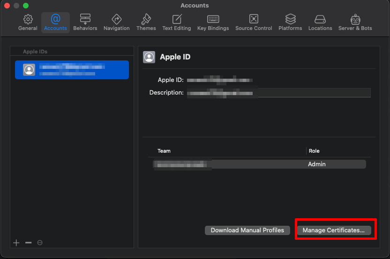This screenshot has width=390, height=259.
Task: Open the account actions ellipsis menu
Action: tap(40, 243)
